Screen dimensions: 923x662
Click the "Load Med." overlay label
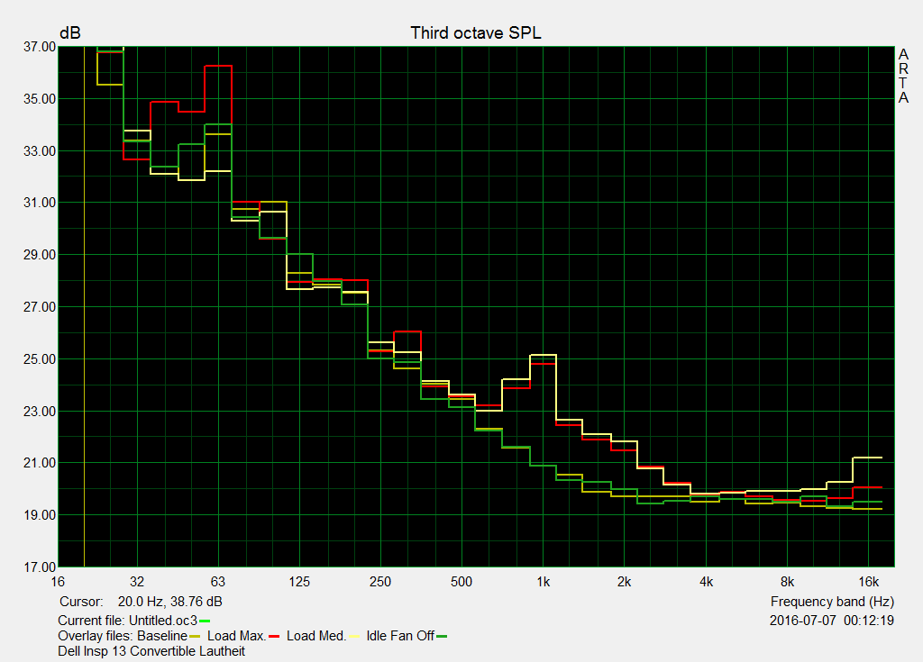(x=316, y=636)
